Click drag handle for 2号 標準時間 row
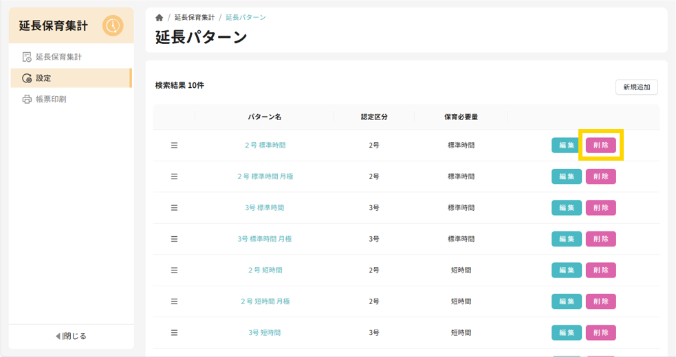The width and height of the screenshot is (676, 357). click(x=174, y=146)
